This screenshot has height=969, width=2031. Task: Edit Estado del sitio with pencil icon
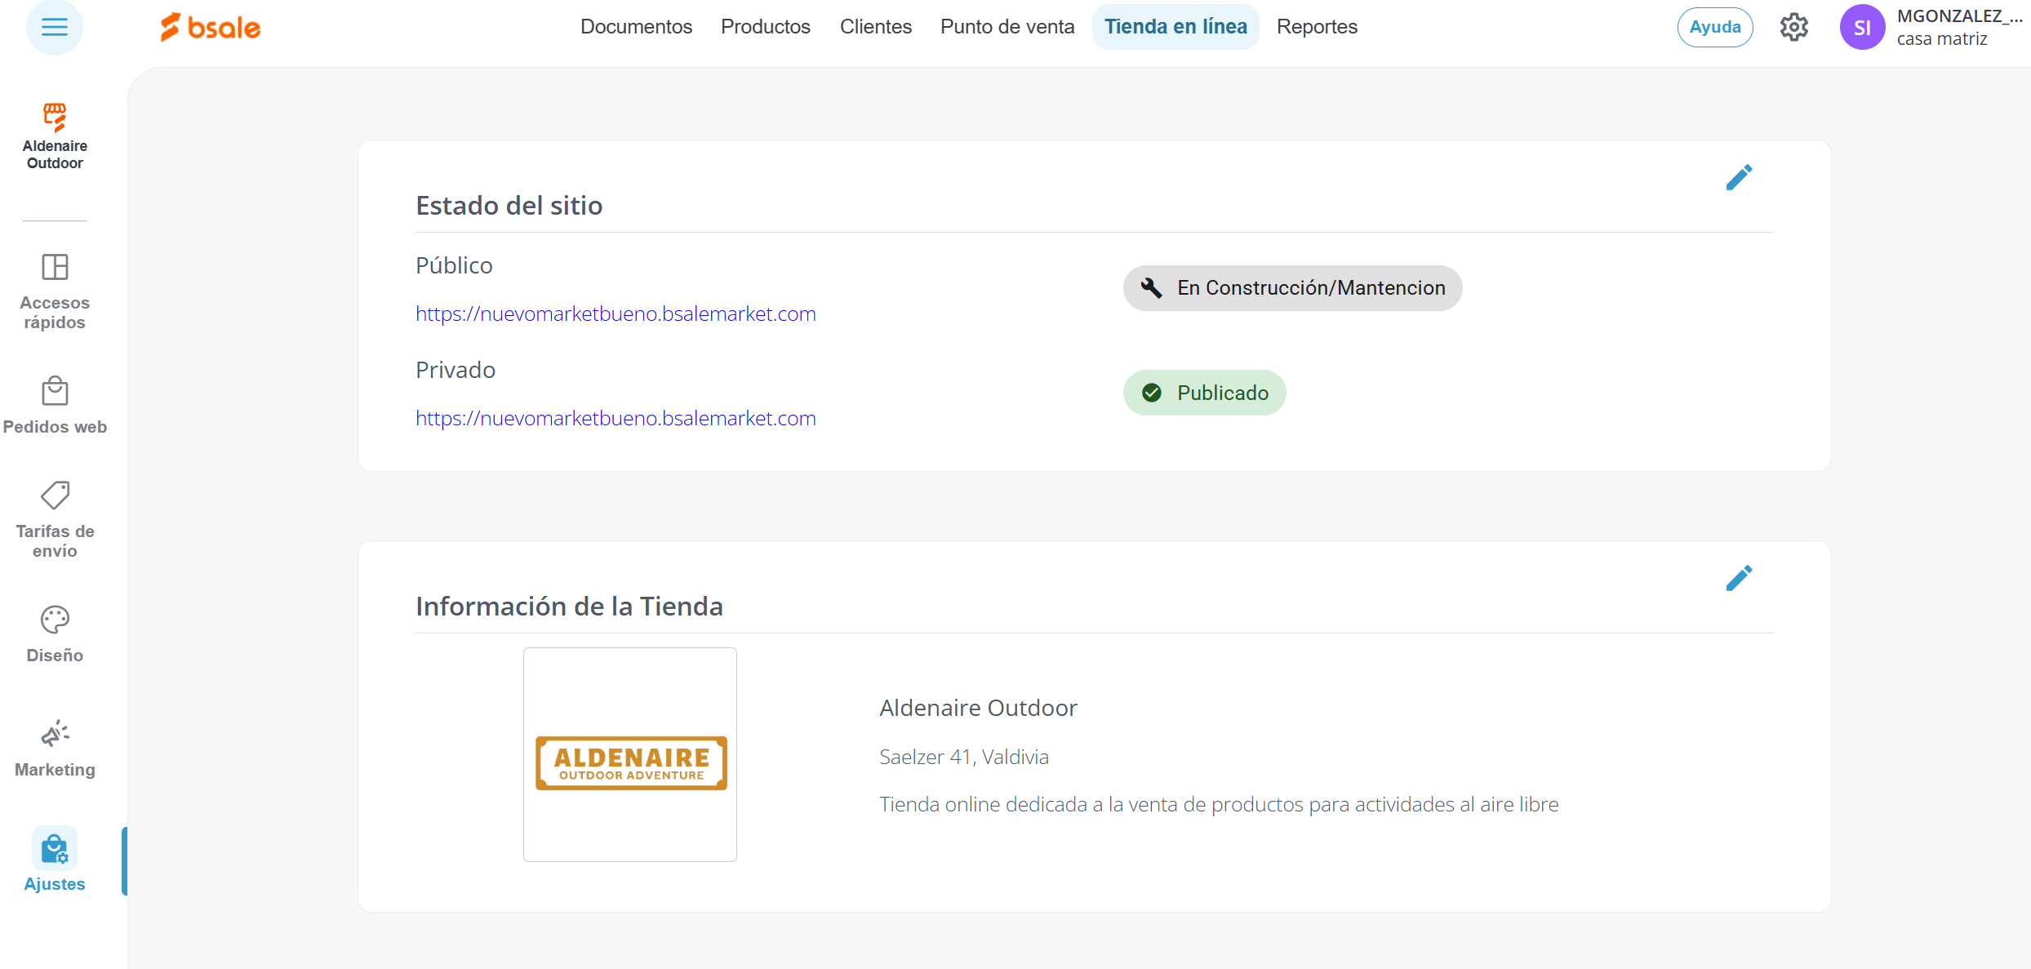click(x=1739, y=177)
